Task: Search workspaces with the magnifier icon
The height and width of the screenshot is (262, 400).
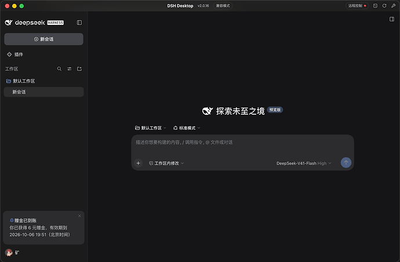Action: 59,69
